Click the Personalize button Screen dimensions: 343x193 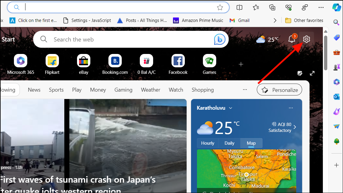coord(279,90)
